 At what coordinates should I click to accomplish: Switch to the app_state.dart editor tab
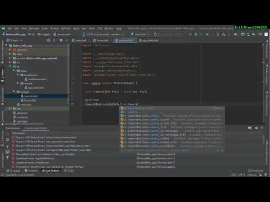coord(150,40)
